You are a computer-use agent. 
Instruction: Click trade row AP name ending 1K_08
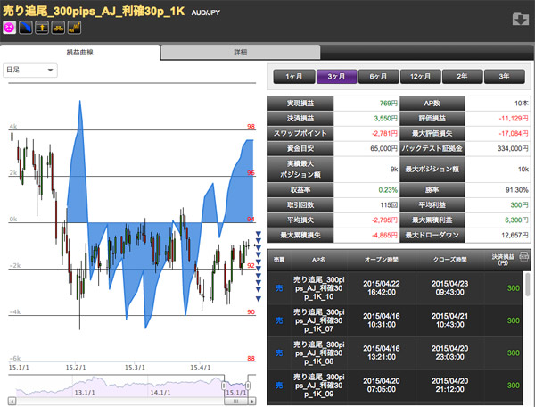point(318,353)
